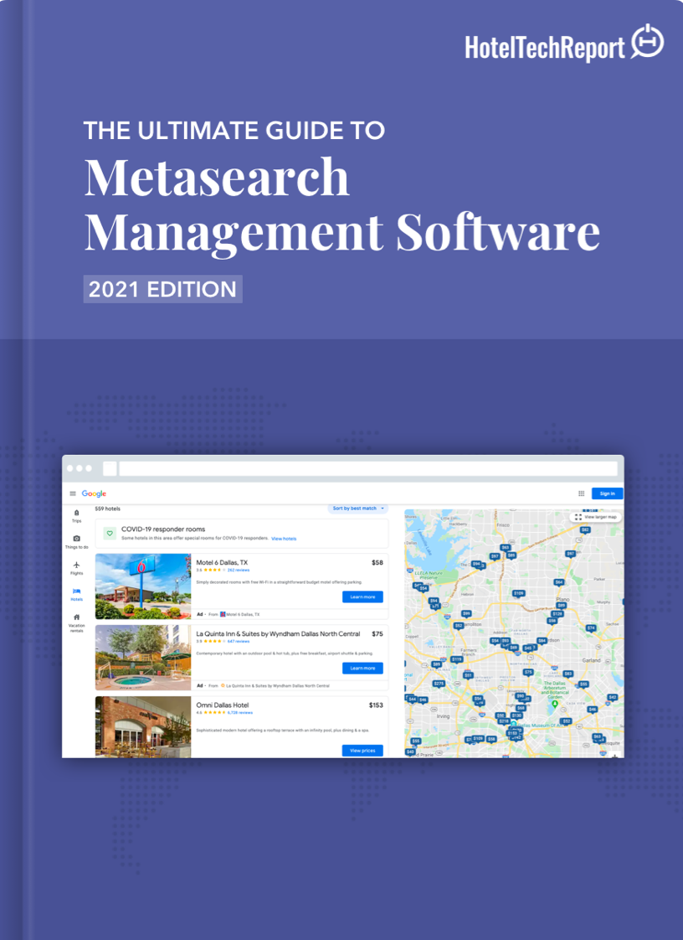Click Learn more for La Quinta Inn

tap(362, 668)
